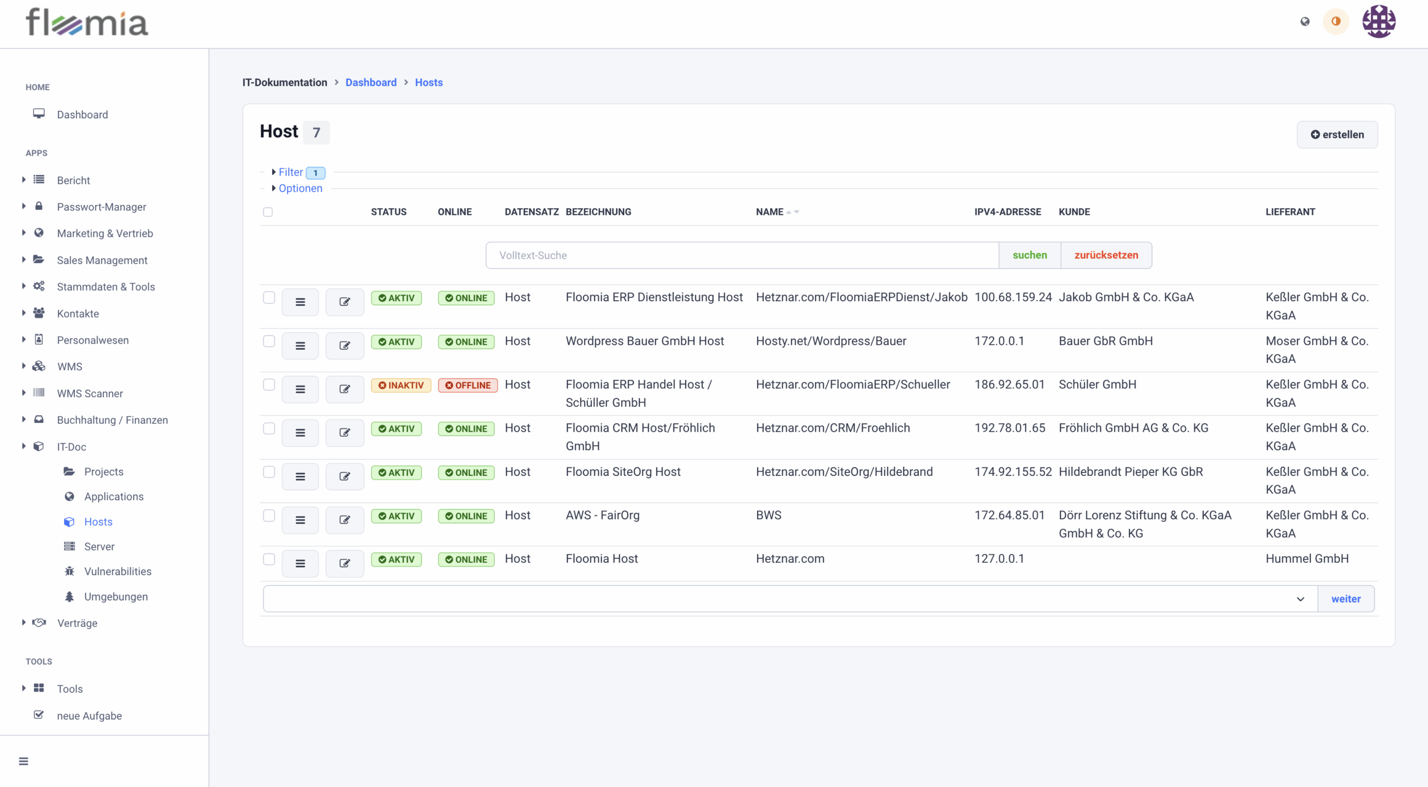This screenshot has height=787, width=1428.
Task: Click the erstellen button
Action: 1337,134
